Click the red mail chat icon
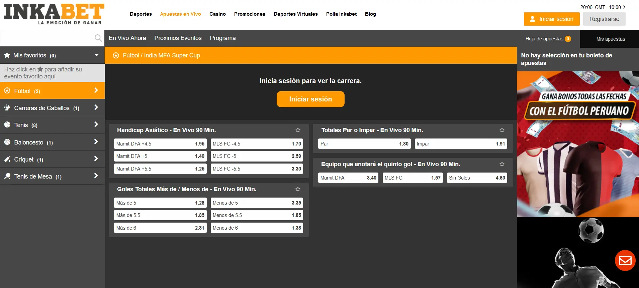This screenshot has width=639, height=288. pos(625,260)
